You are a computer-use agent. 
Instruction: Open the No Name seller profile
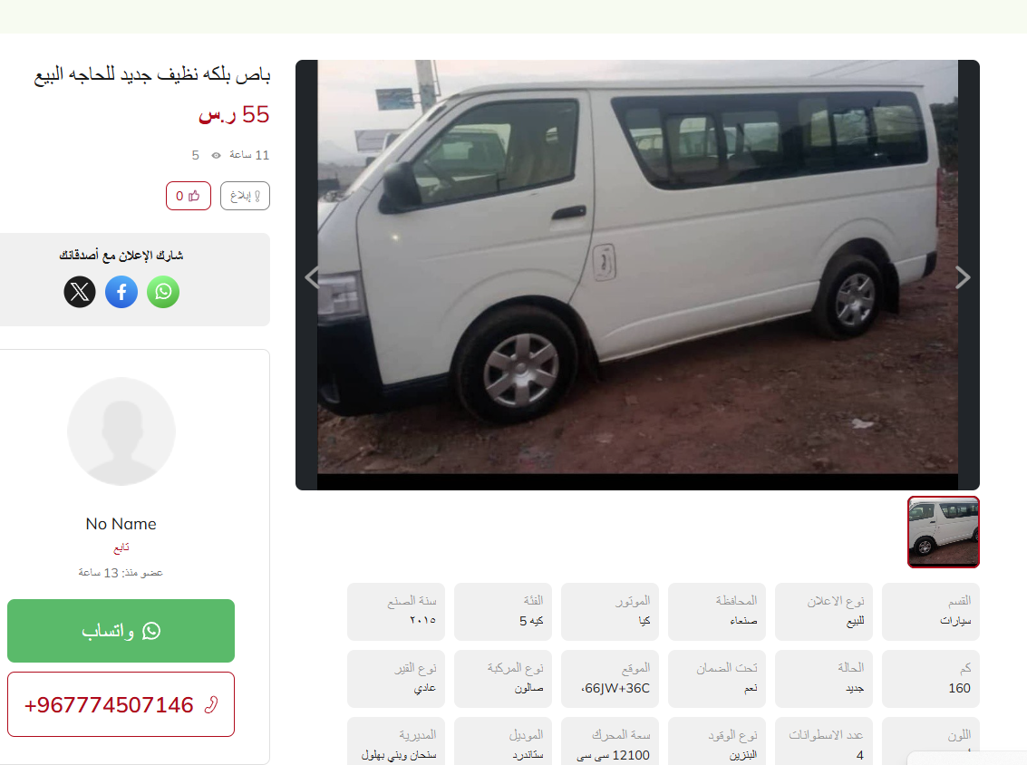pos(121,524)
